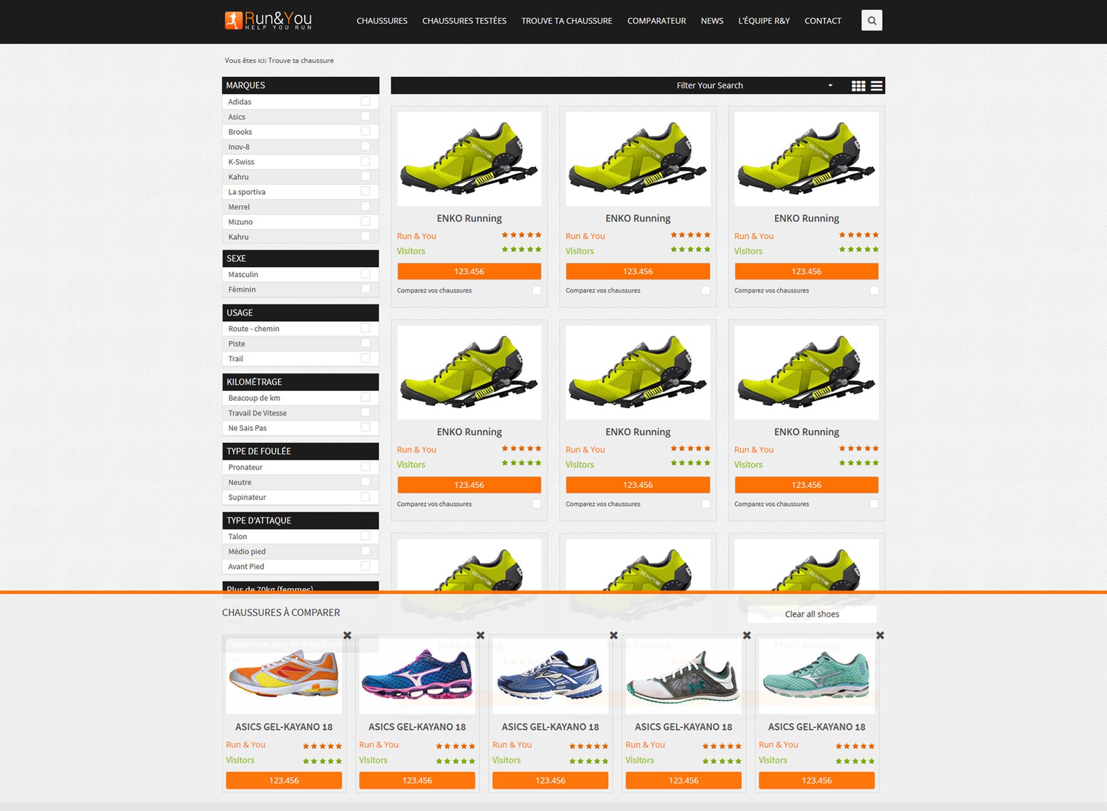The image size is (1107, 811).
Task: Click orange Run & You stars on first card
Action: [521, 235]
